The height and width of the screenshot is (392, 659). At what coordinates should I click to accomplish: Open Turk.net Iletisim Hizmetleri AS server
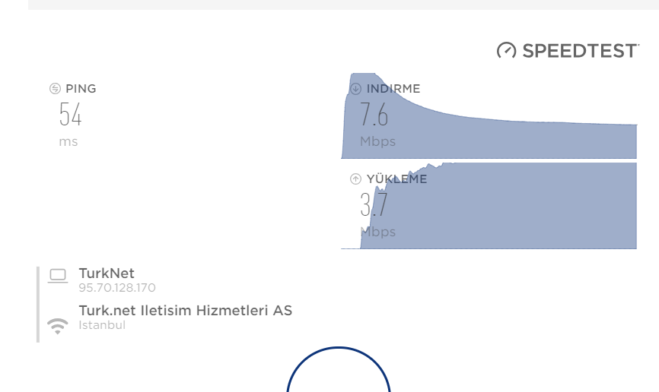pos(186,311)
